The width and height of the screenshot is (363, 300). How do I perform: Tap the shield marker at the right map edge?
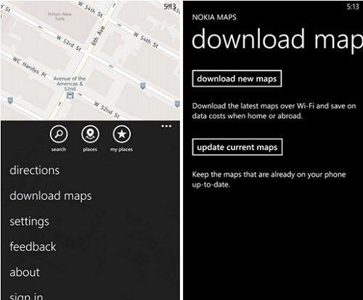pyautogui.click(x=177, y=104)
